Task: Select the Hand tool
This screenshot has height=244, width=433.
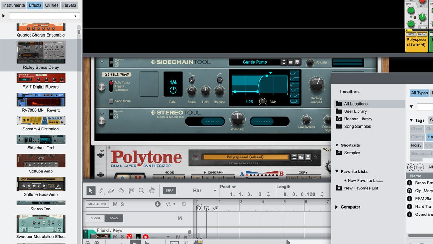Action: coord(152,191)
